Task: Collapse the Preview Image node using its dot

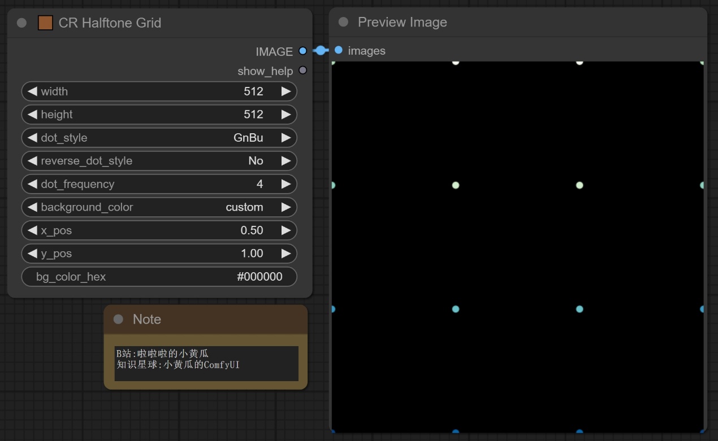Action: 343,22
